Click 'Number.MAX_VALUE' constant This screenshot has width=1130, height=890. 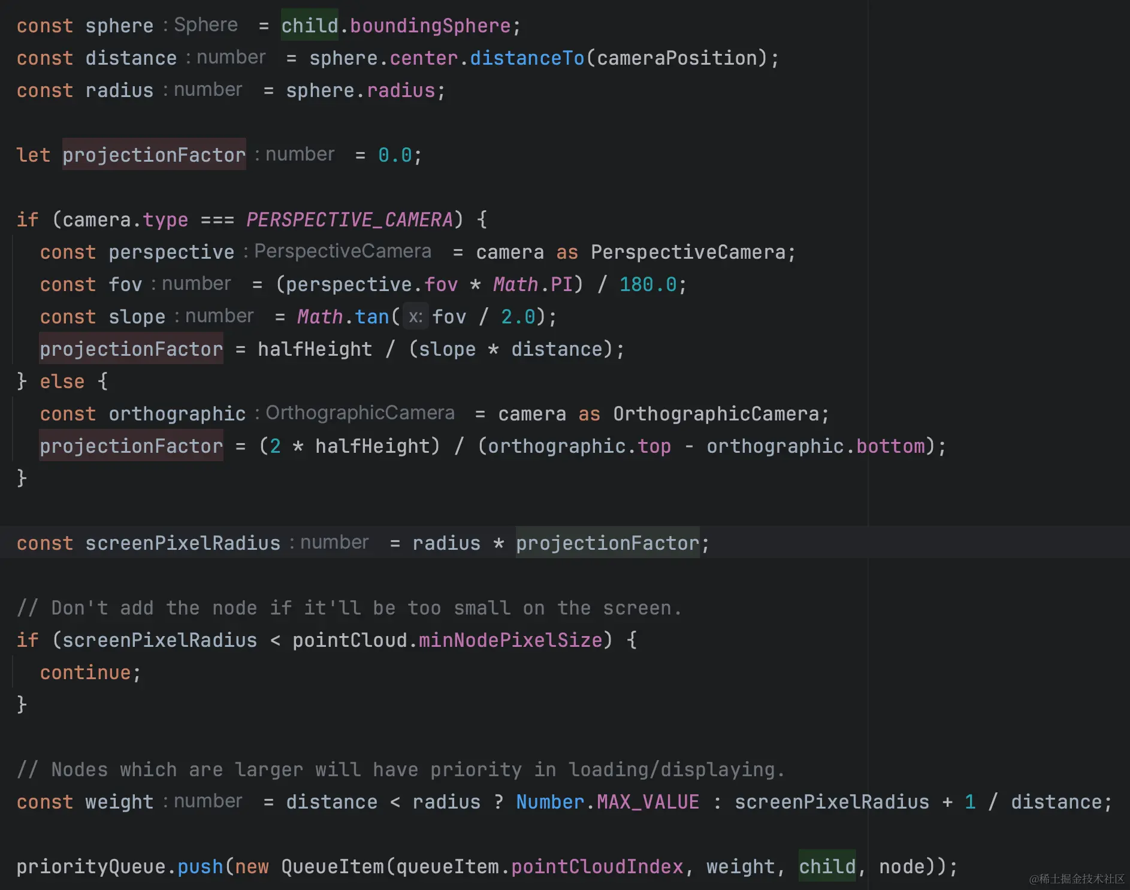(608, 802)
